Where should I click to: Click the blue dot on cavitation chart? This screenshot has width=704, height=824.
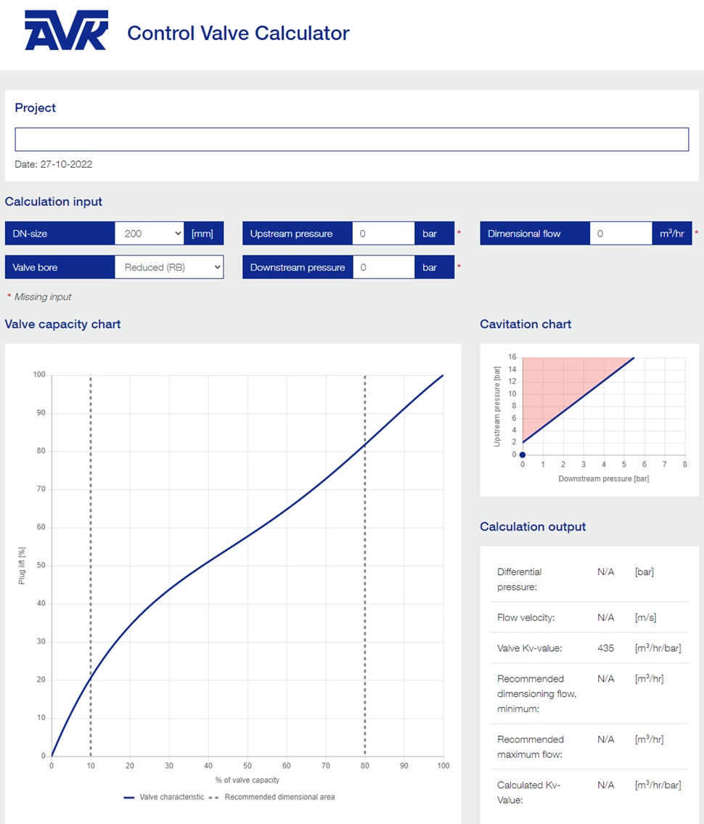coord(523,455)
